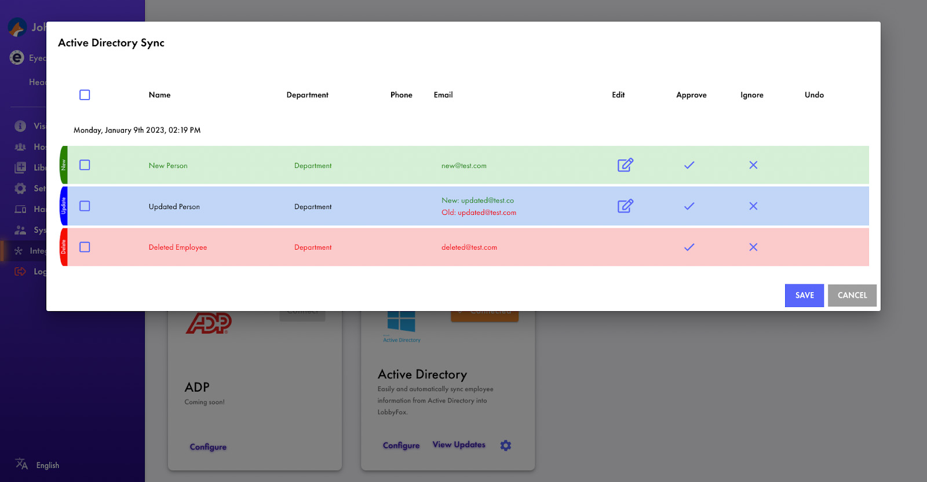Click the Email column header
This screenshot has height=482, width=927.
443,95
